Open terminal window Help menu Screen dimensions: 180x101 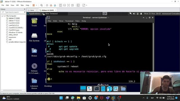(84, 21)
